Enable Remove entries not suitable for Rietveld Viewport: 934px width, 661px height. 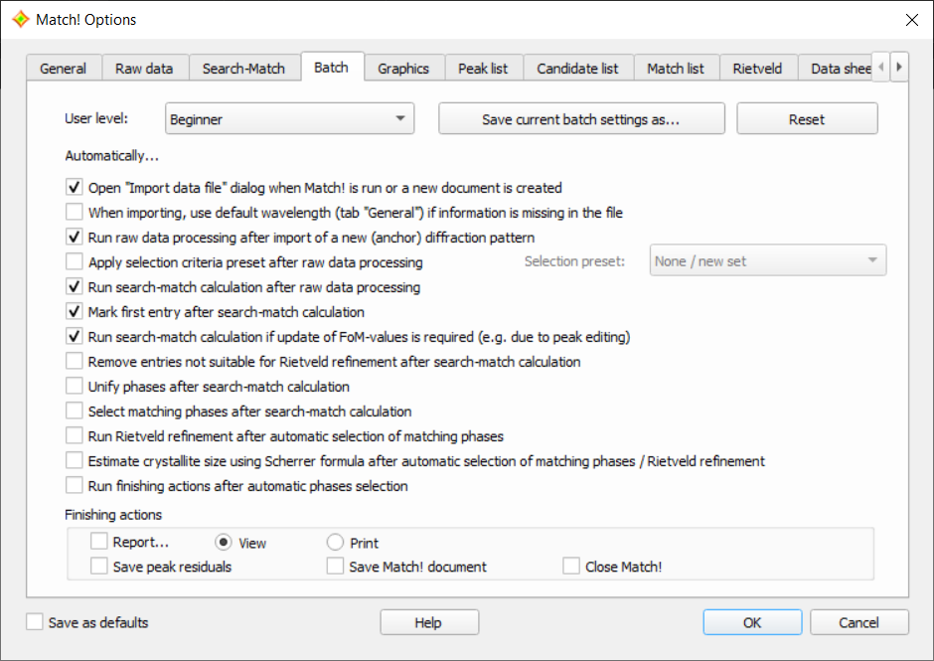[74, 361]
